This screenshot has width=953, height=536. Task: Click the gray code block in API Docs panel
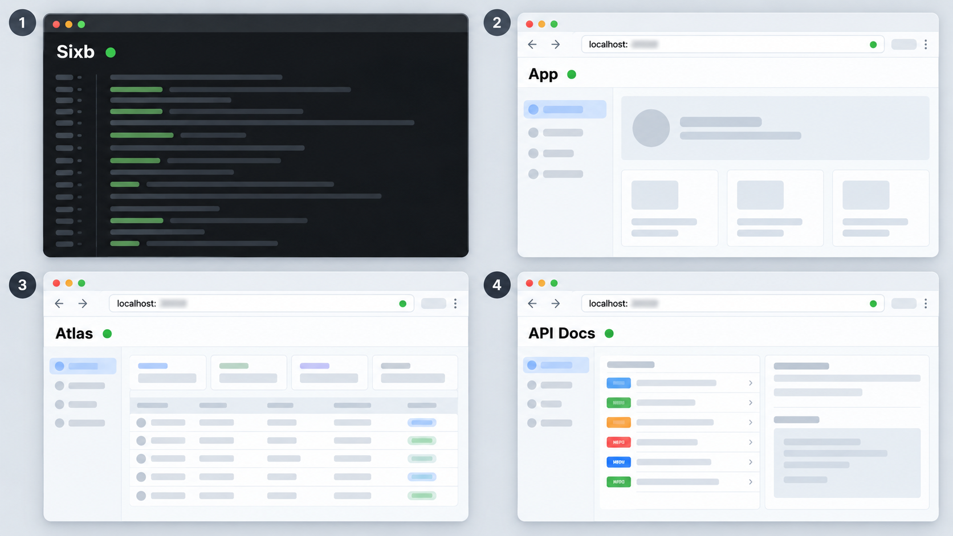pos(847,463)
